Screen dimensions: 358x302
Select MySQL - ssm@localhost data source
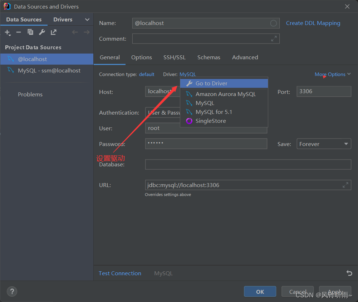click(47, 70)
